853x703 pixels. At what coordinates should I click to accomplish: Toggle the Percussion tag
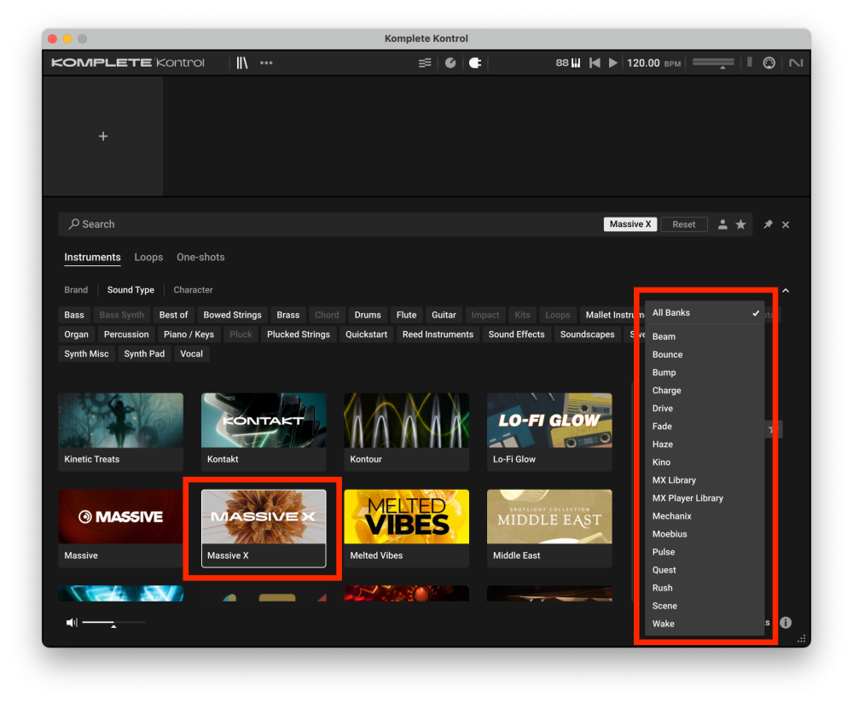[x=126, y=334]
